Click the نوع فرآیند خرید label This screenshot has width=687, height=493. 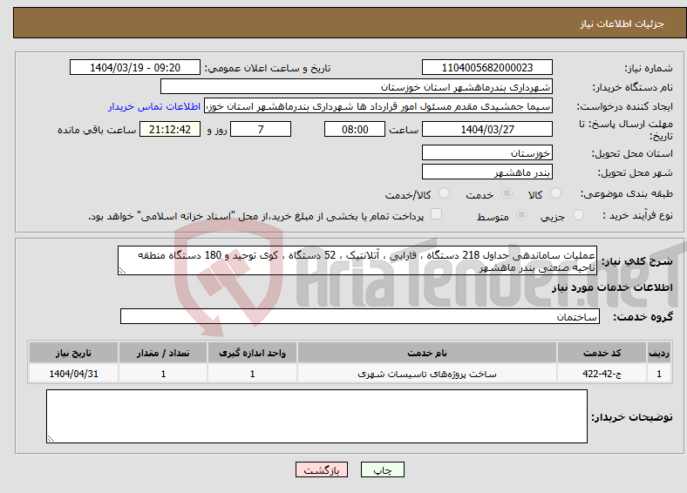637,215
